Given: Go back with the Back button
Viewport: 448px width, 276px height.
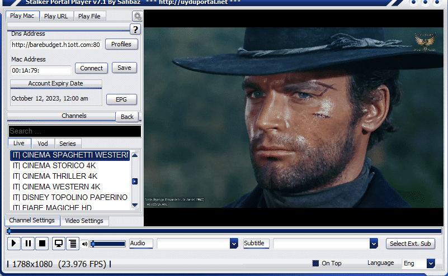Looking at the screenshot, I should click(x=127, y=117).
